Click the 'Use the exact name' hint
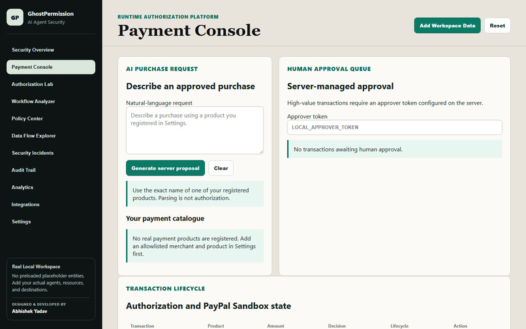 point(194,194)
